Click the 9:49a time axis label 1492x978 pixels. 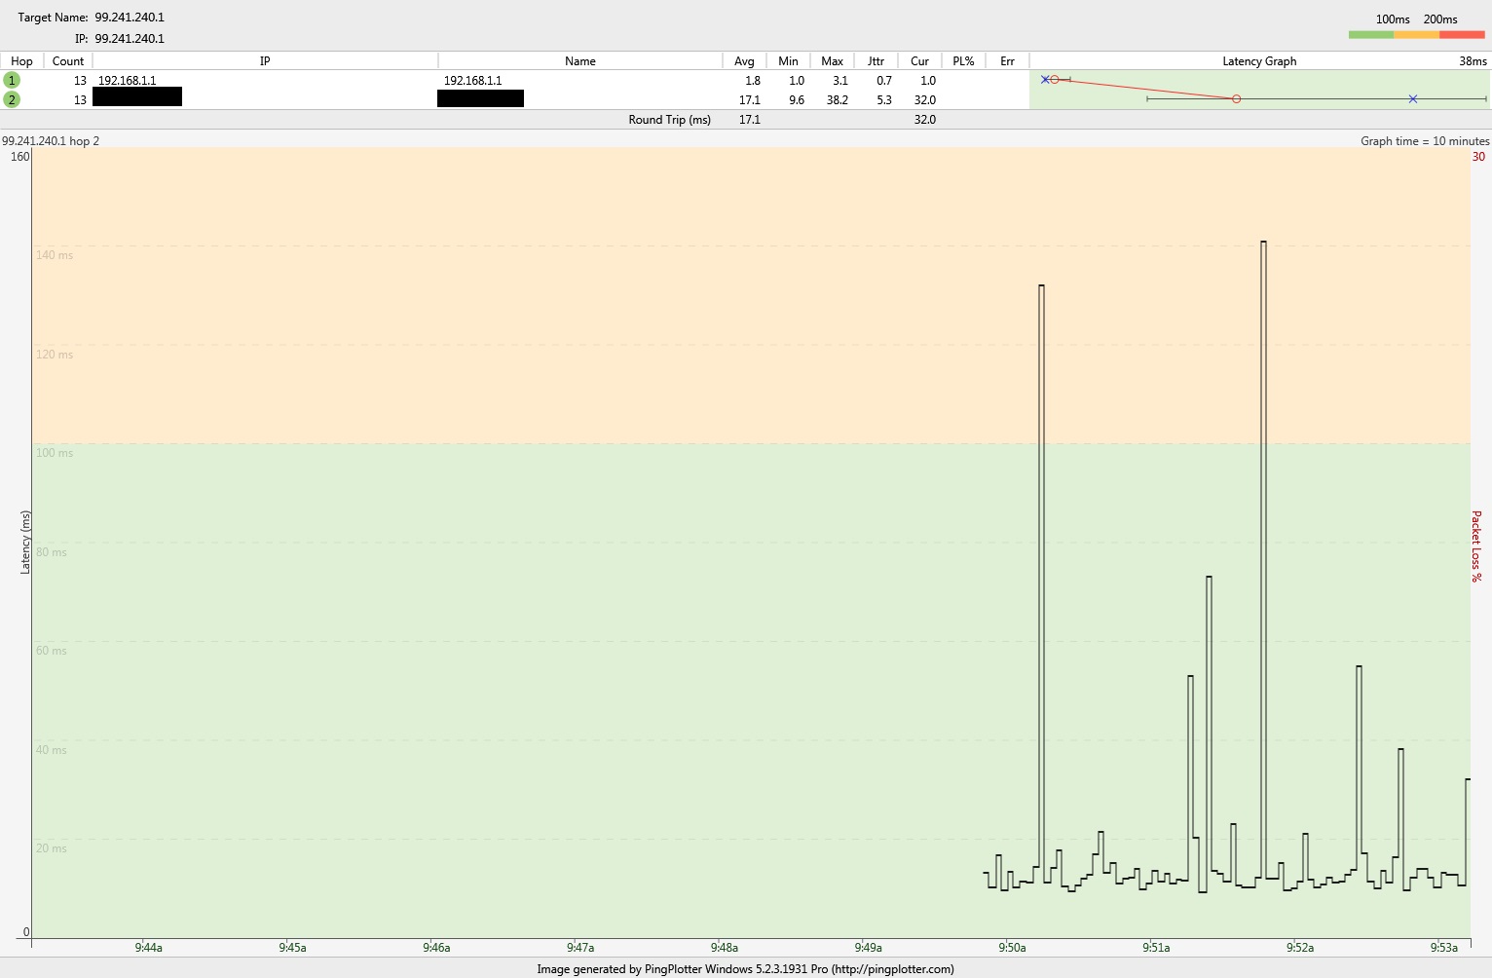click(x=869, y=948)
